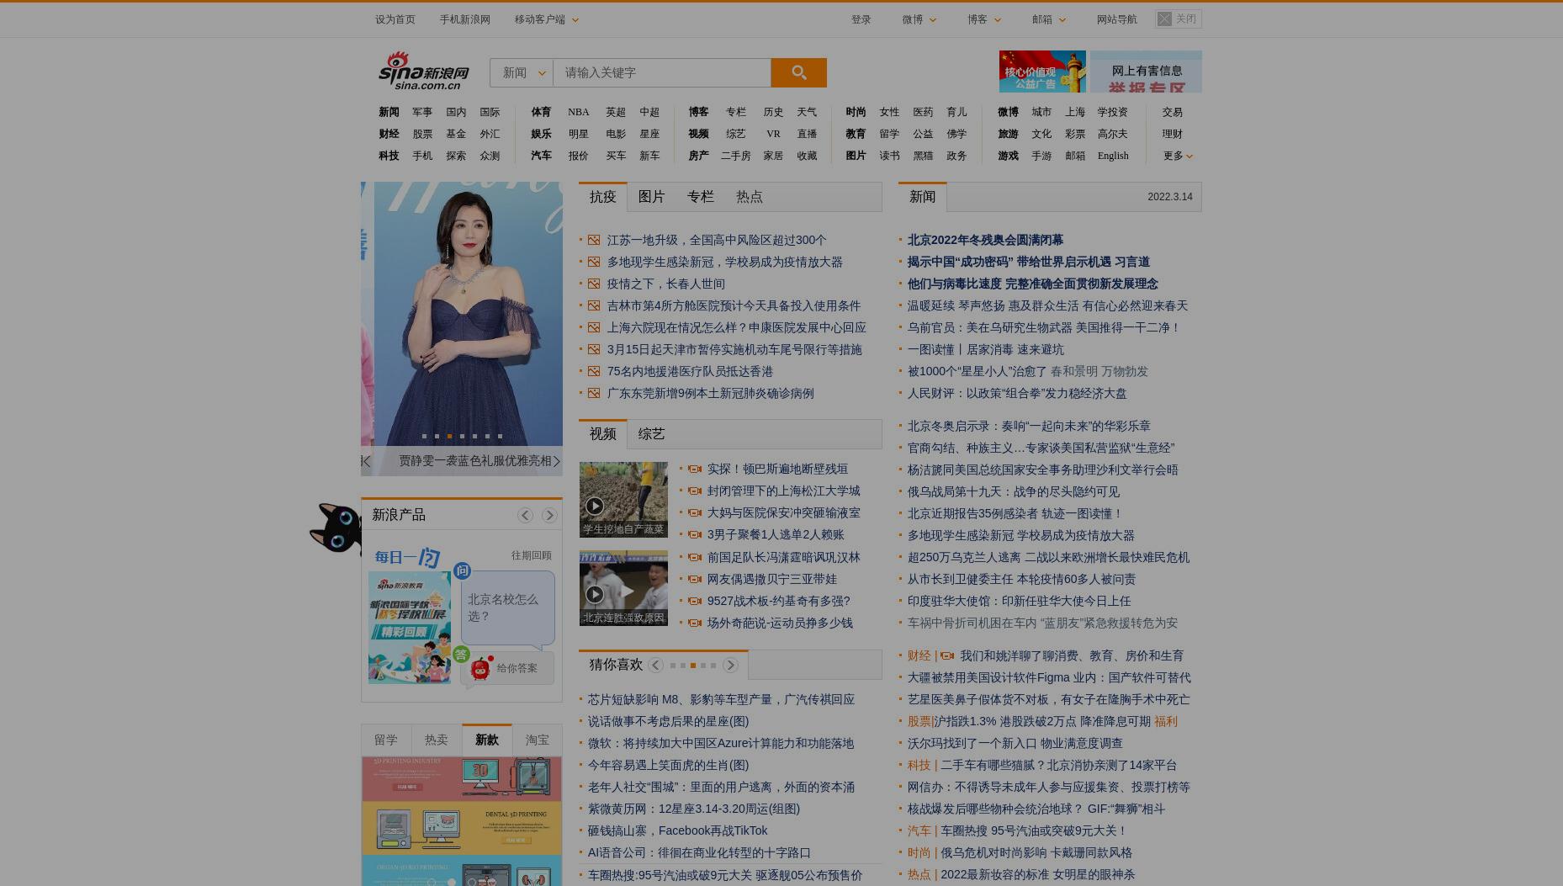Expand the 更多 navigation dropdown

[1178, 156]
